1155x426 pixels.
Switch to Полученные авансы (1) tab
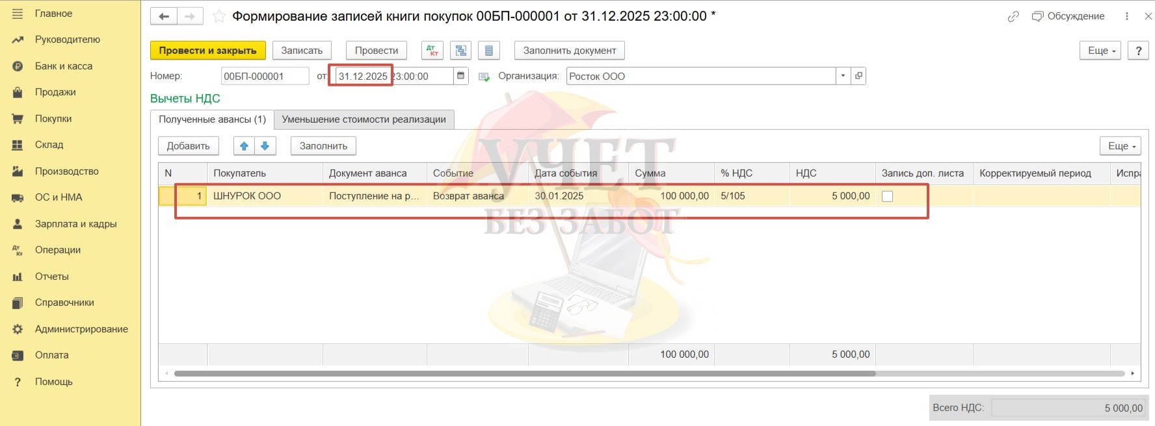coord(212,119)
